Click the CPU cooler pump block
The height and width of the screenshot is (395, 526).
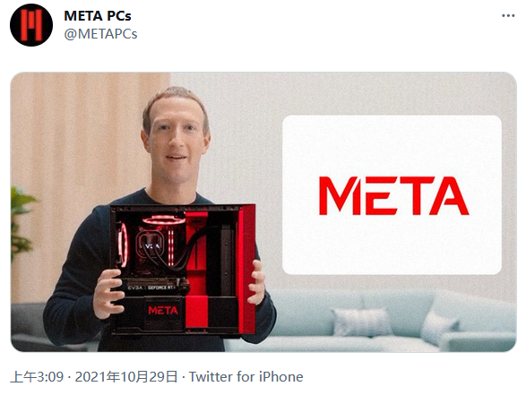[x=151, y=245]
